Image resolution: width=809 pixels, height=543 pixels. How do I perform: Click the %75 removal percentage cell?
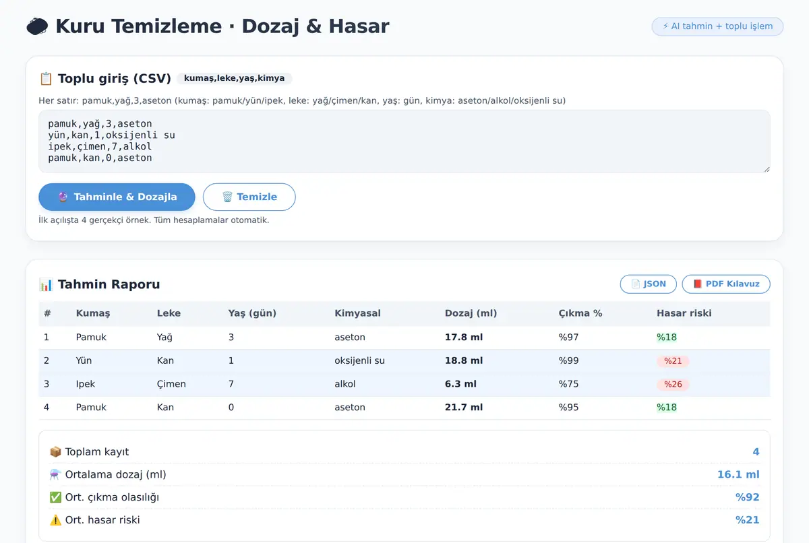(x=568, y=384)
